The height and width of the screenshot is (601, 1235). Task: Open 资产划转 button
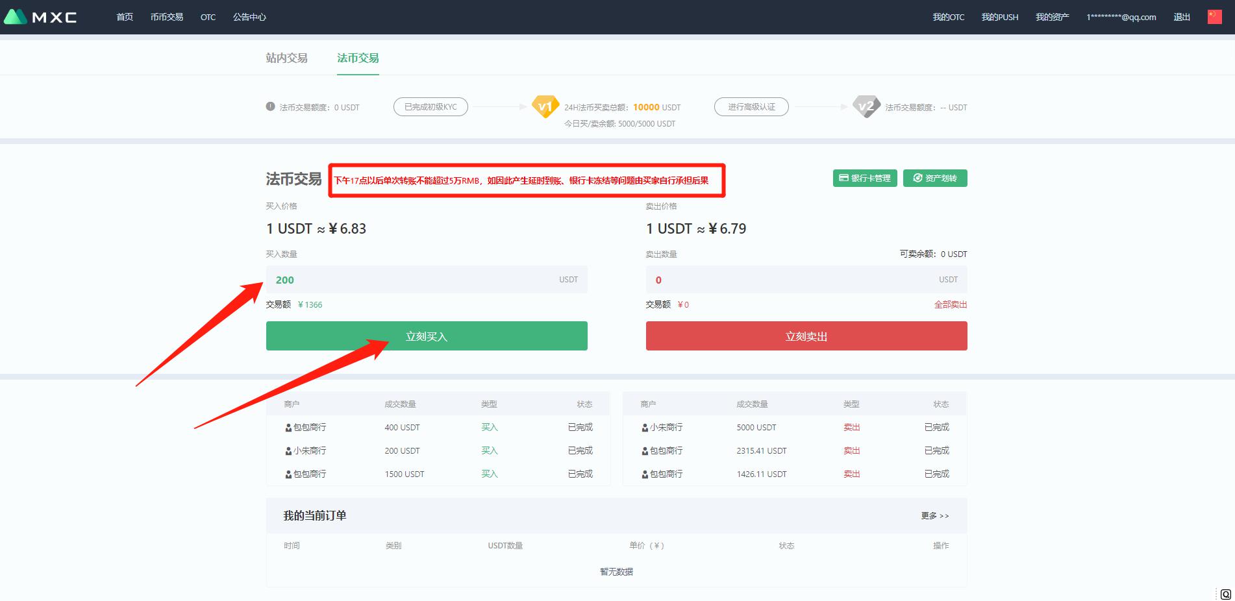point(935,178)
